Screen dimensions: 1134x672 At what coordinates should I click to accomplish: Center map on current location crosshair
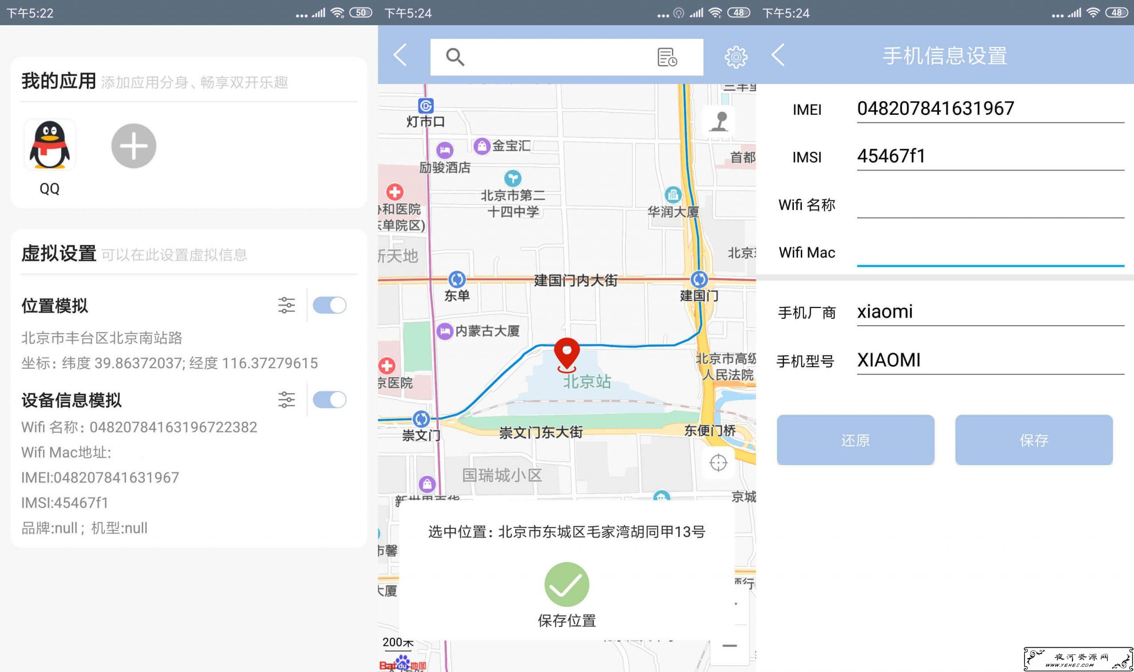(x=718, y=463)
